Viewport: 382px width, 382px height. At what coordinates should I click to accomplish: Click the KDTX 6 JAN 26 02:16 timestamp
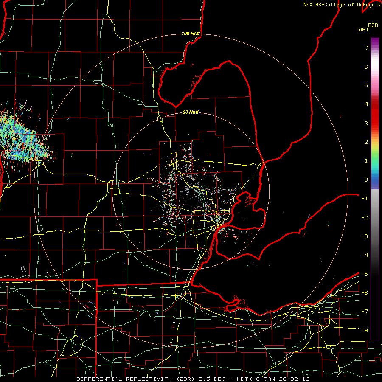[x=273, y=379]
